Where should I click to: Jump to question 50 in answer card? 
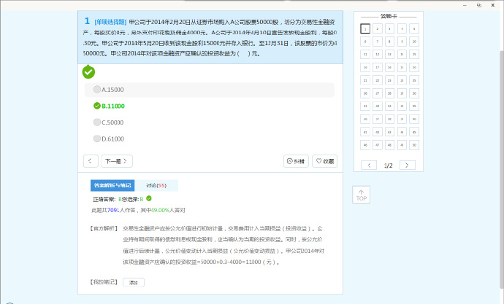point(414,145)
